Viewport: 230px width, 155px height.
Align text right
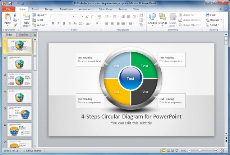click(x=118, y=23)
